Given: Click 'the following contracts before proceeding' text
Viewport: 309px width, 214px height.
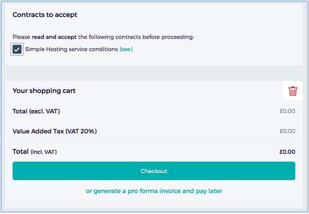Looking at the screenshot, I should click(136, 37).
